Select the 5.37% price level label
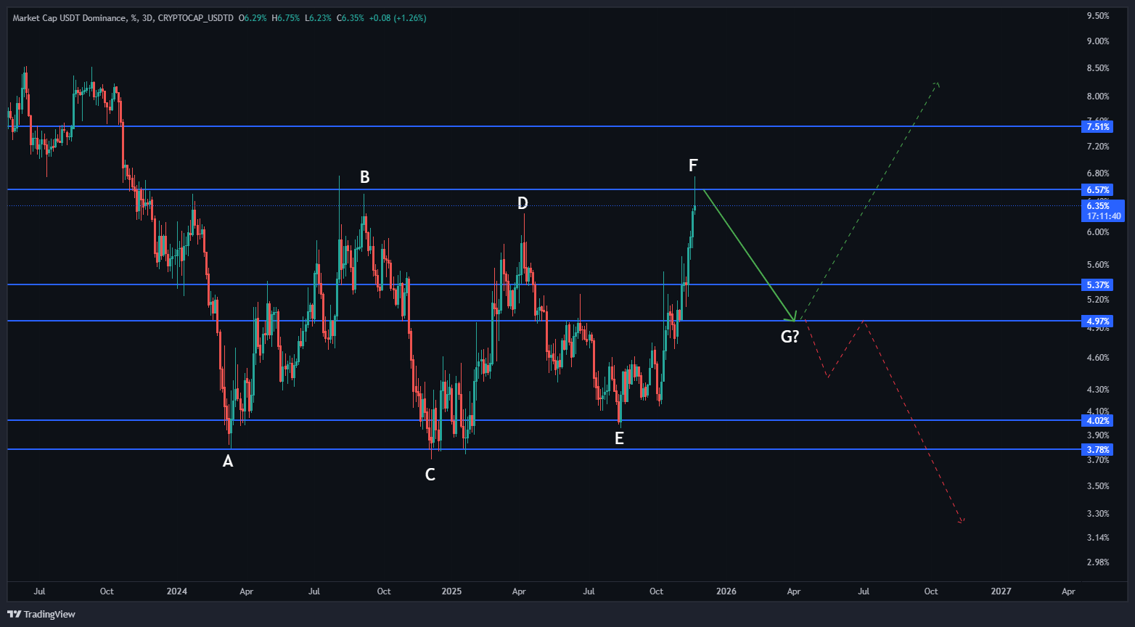 (1098, 285)
